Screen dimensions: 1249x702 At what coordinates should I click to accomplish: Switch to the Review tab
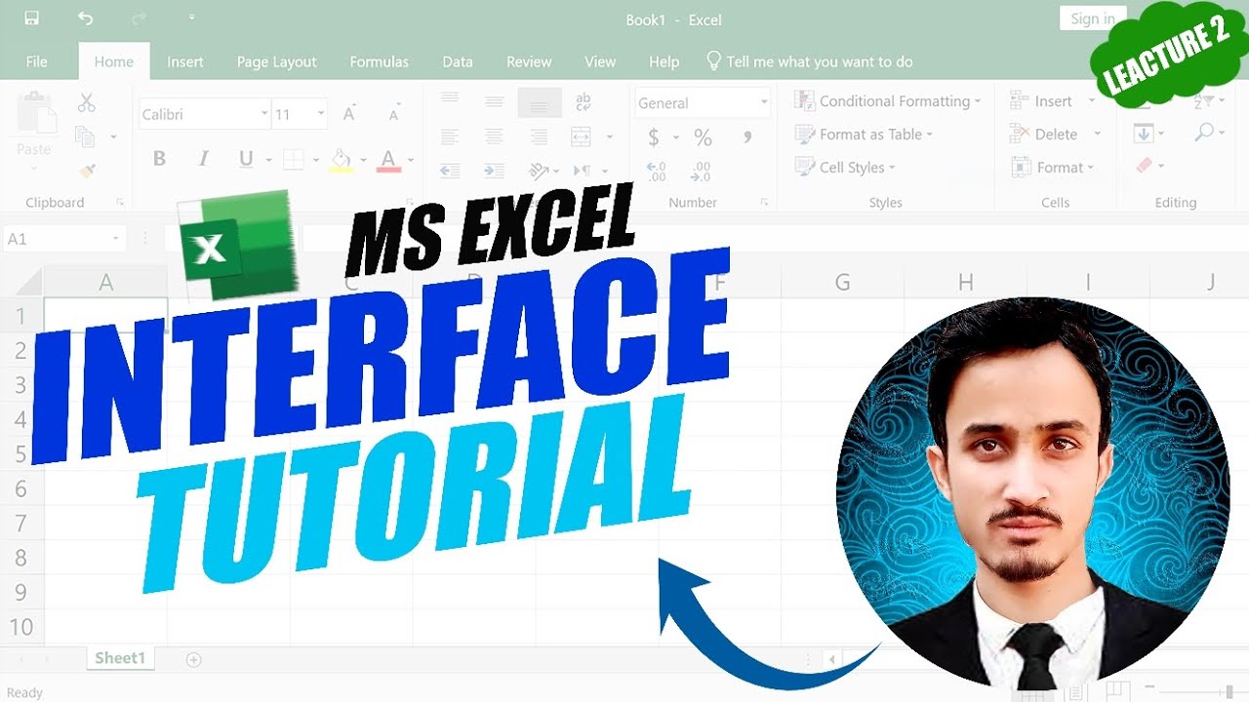[529, 61]
